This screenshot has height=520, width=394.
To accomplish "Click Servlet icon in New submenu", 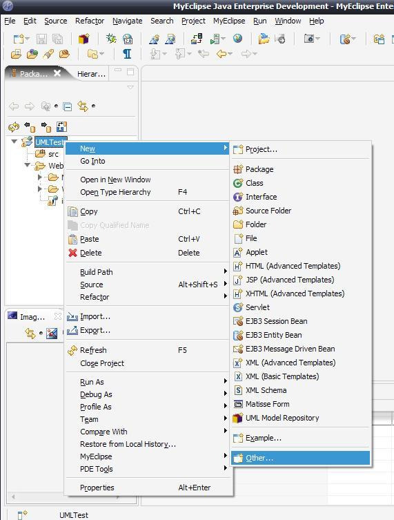I will click(238, 307).
